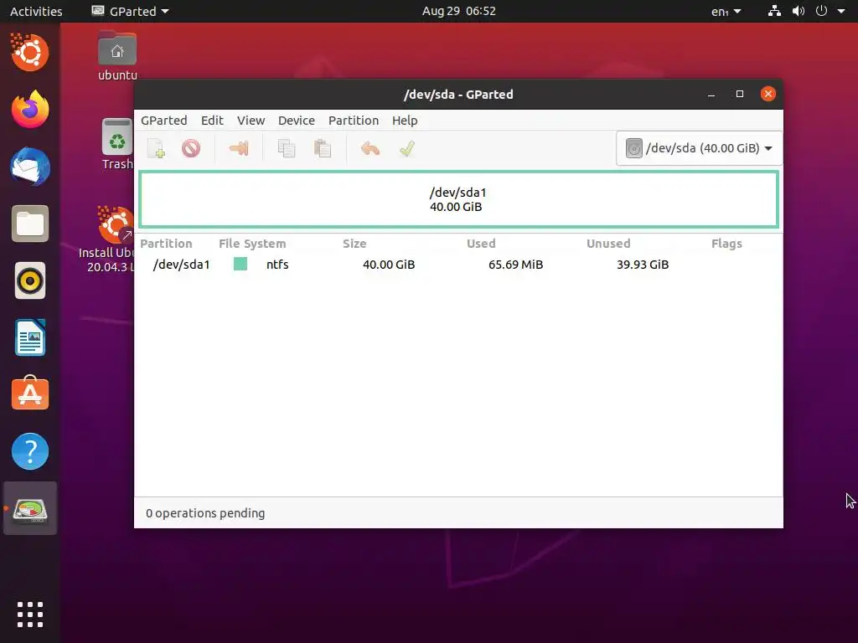Open the GParted menu
Image resolution: width=858 pixels, height=643 pixels.
tap(163, 121)
